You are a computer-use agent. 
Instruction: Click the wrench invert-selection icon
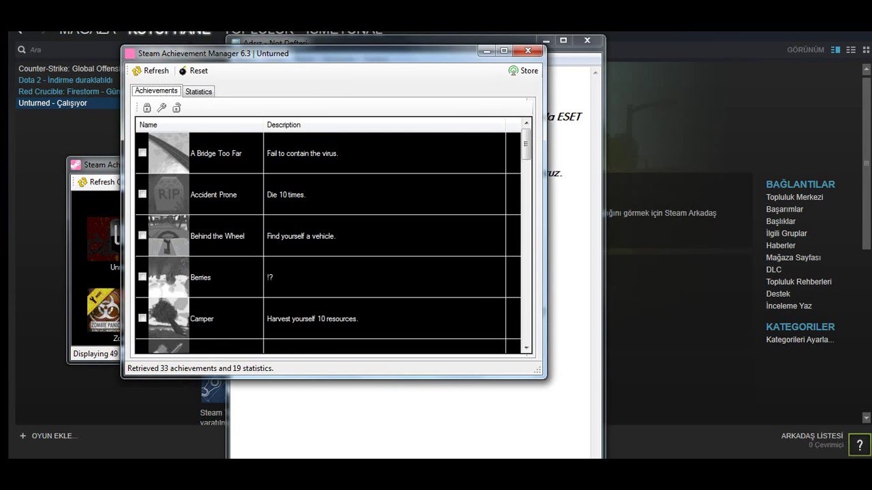click(161, 108)
